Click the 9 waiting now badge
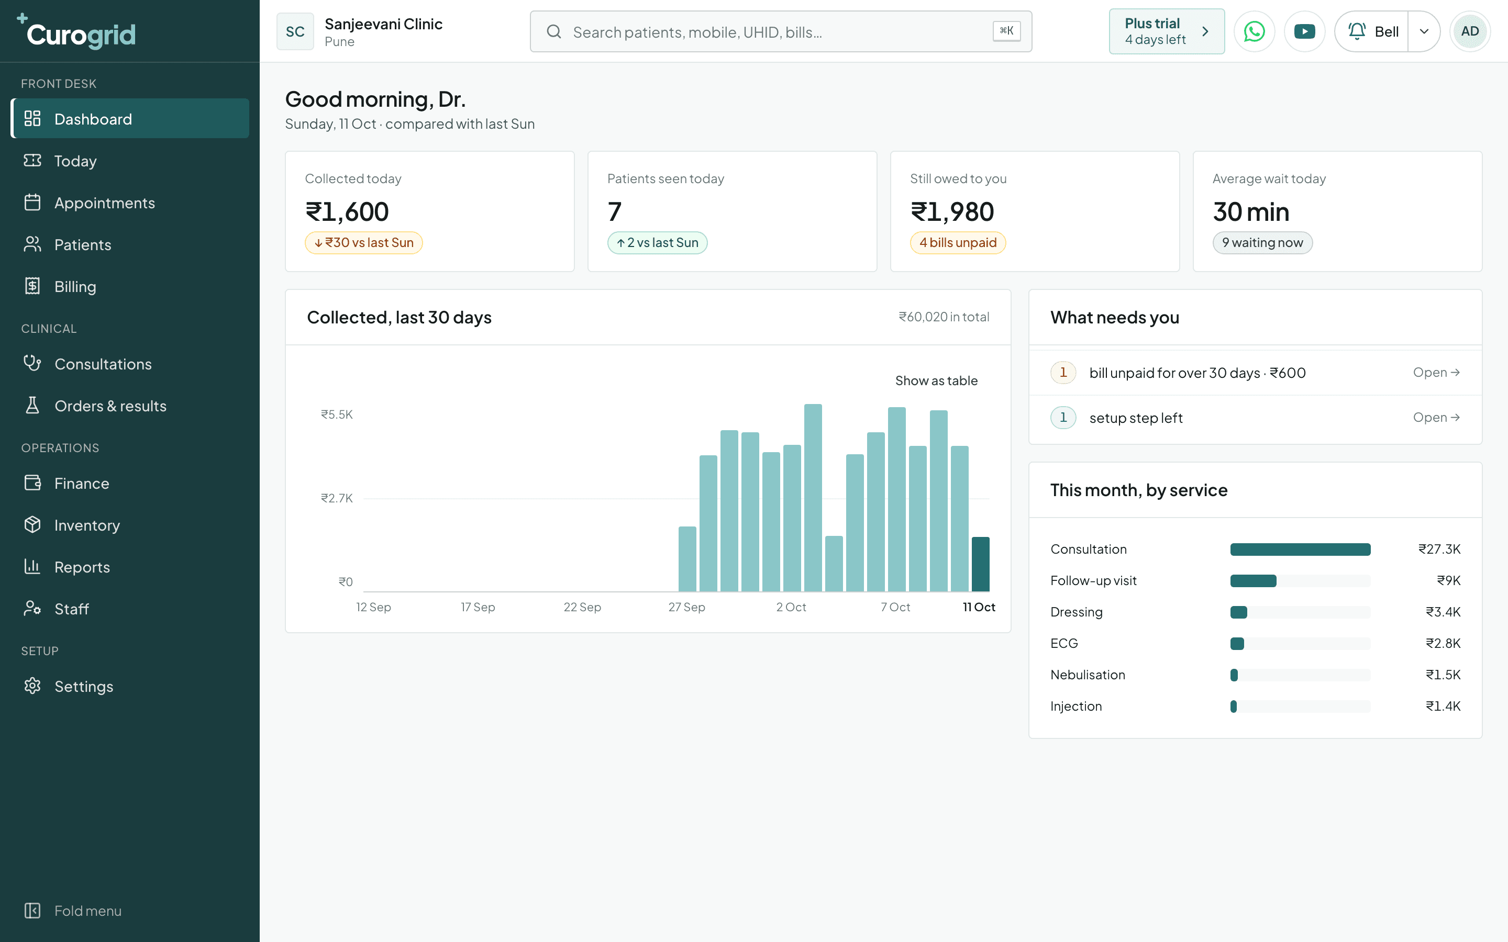The height and width of the screenshot is (942, 1508). (1262, 242)
